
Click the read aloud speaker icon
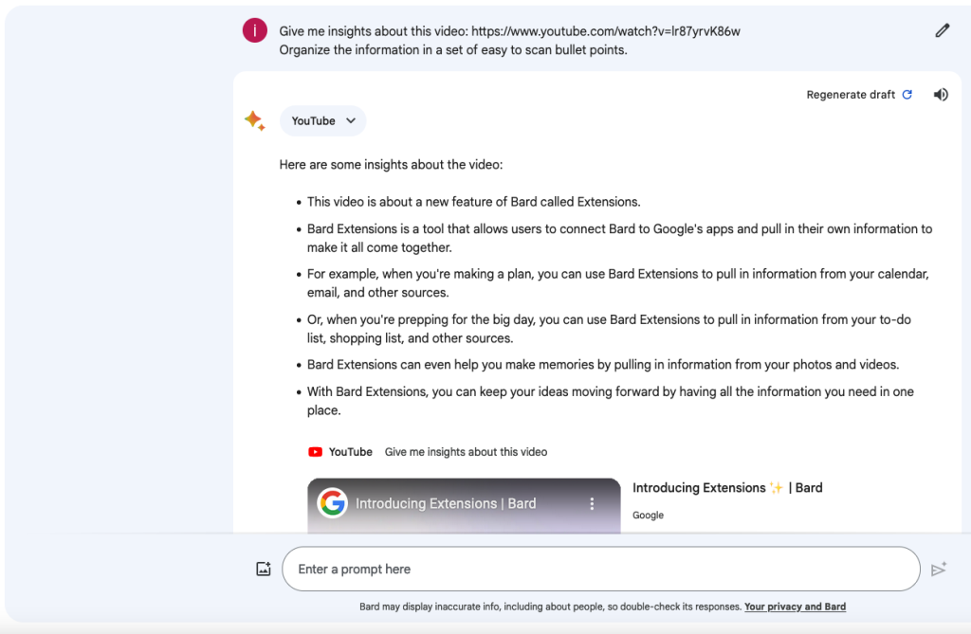click(x=941, y=95)
